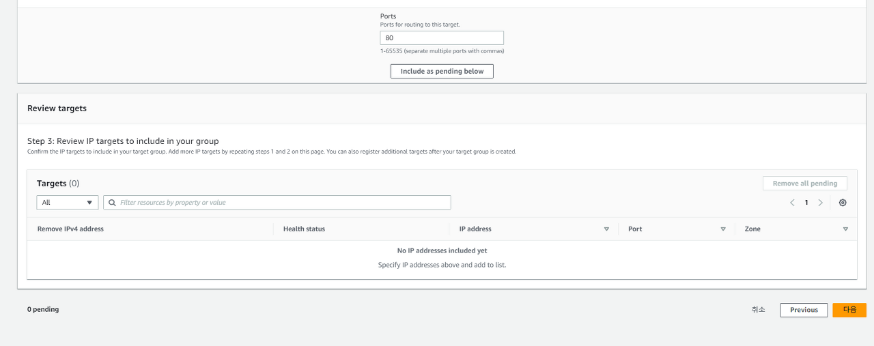The width and height of the screenshot is (874, 346).
Task: Click the Remove IPv4 address column header
Action: click(70, 229)
